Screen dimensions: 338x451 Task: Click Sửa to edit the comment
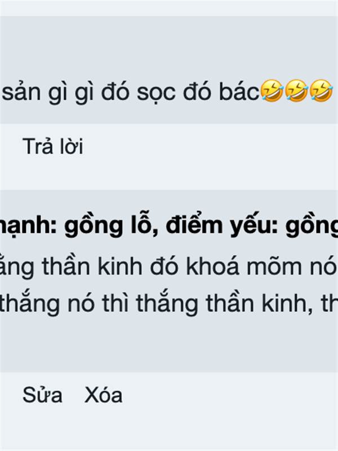click(42, 395)
